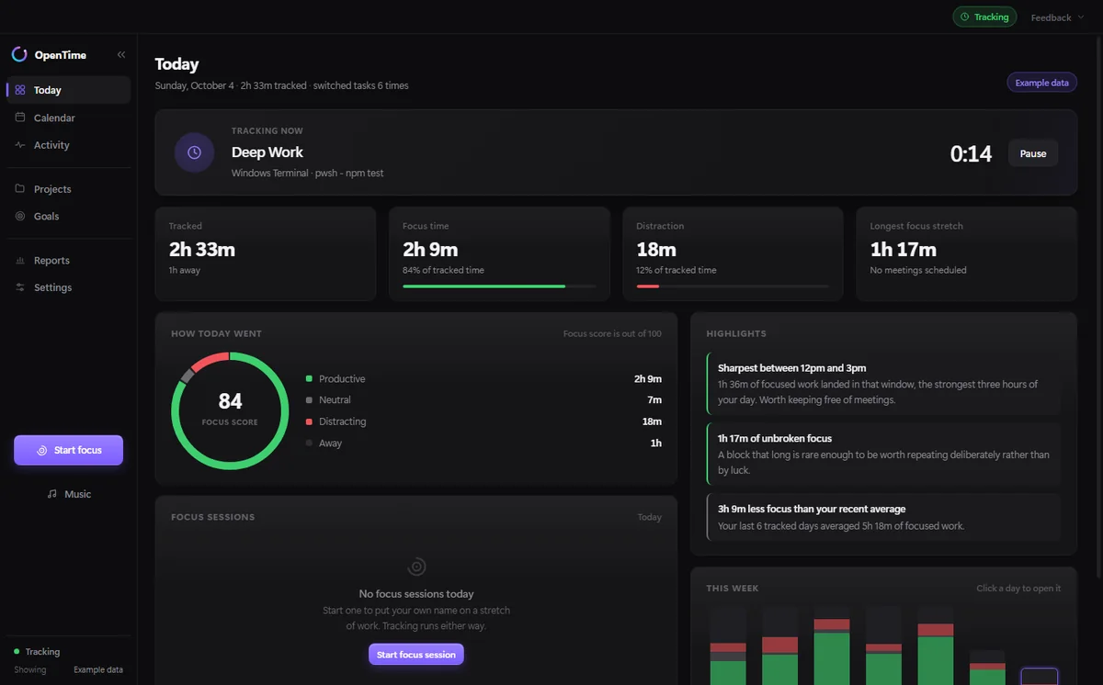Select the green Productive legend swatch
This screenshot has height=685, width=1103.
click(309, 378)
